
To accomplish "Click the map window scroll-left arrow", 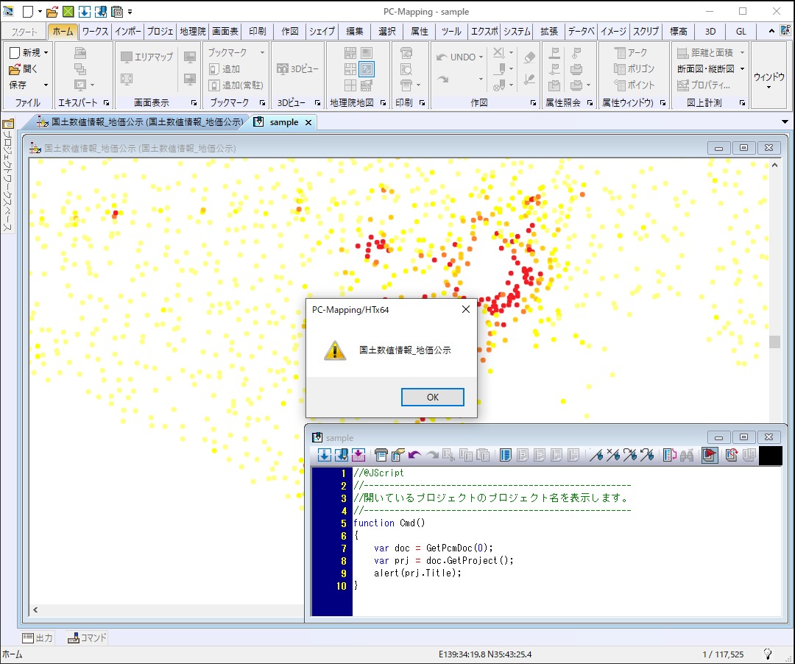I will pos(35,610).
